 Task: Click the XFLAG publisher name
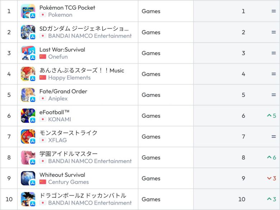click(x=57, y=140)
